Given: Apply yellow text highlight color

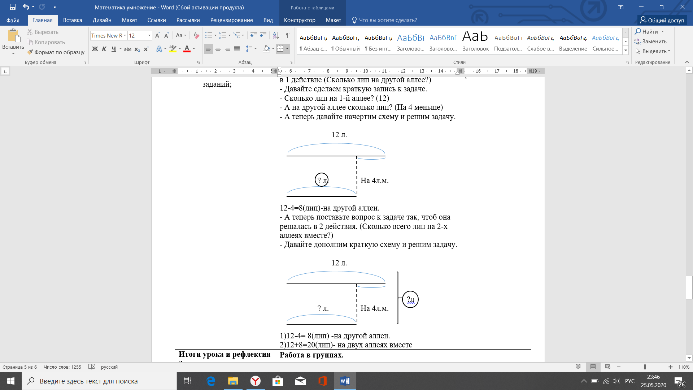Looking at the screenshot, I should (x=173, y=49).
